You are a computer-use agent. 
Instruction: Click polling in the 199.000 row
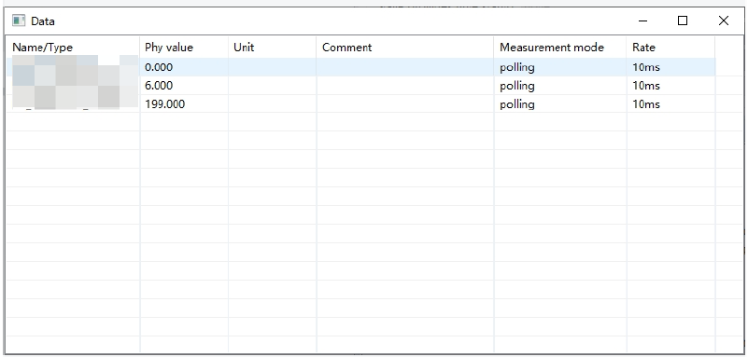[517, 104]
